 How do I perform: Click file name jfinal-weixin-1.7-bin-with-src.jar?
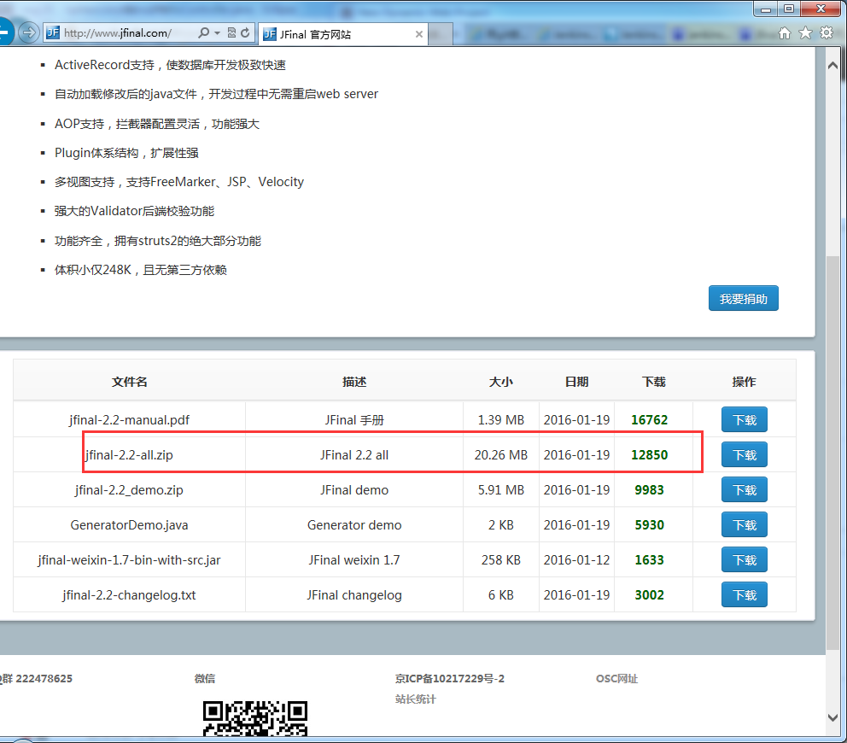click(129, 560)
